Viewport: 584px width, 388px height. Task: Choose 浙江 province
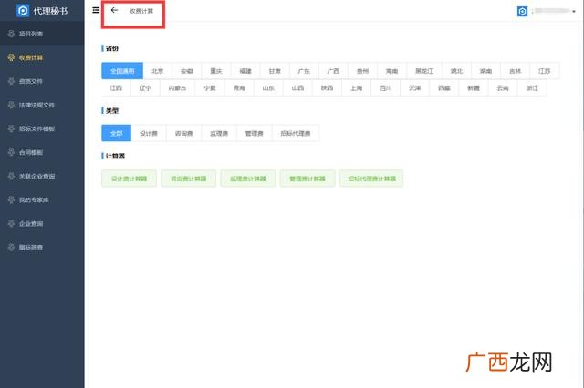click(532, 88)
